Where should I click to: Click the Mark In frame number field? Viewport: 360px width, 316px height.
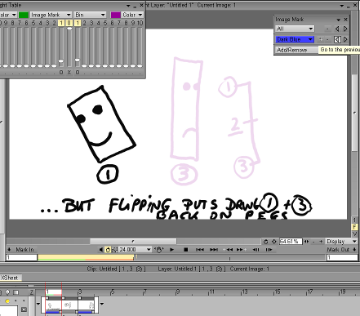[x=21, y=257]
